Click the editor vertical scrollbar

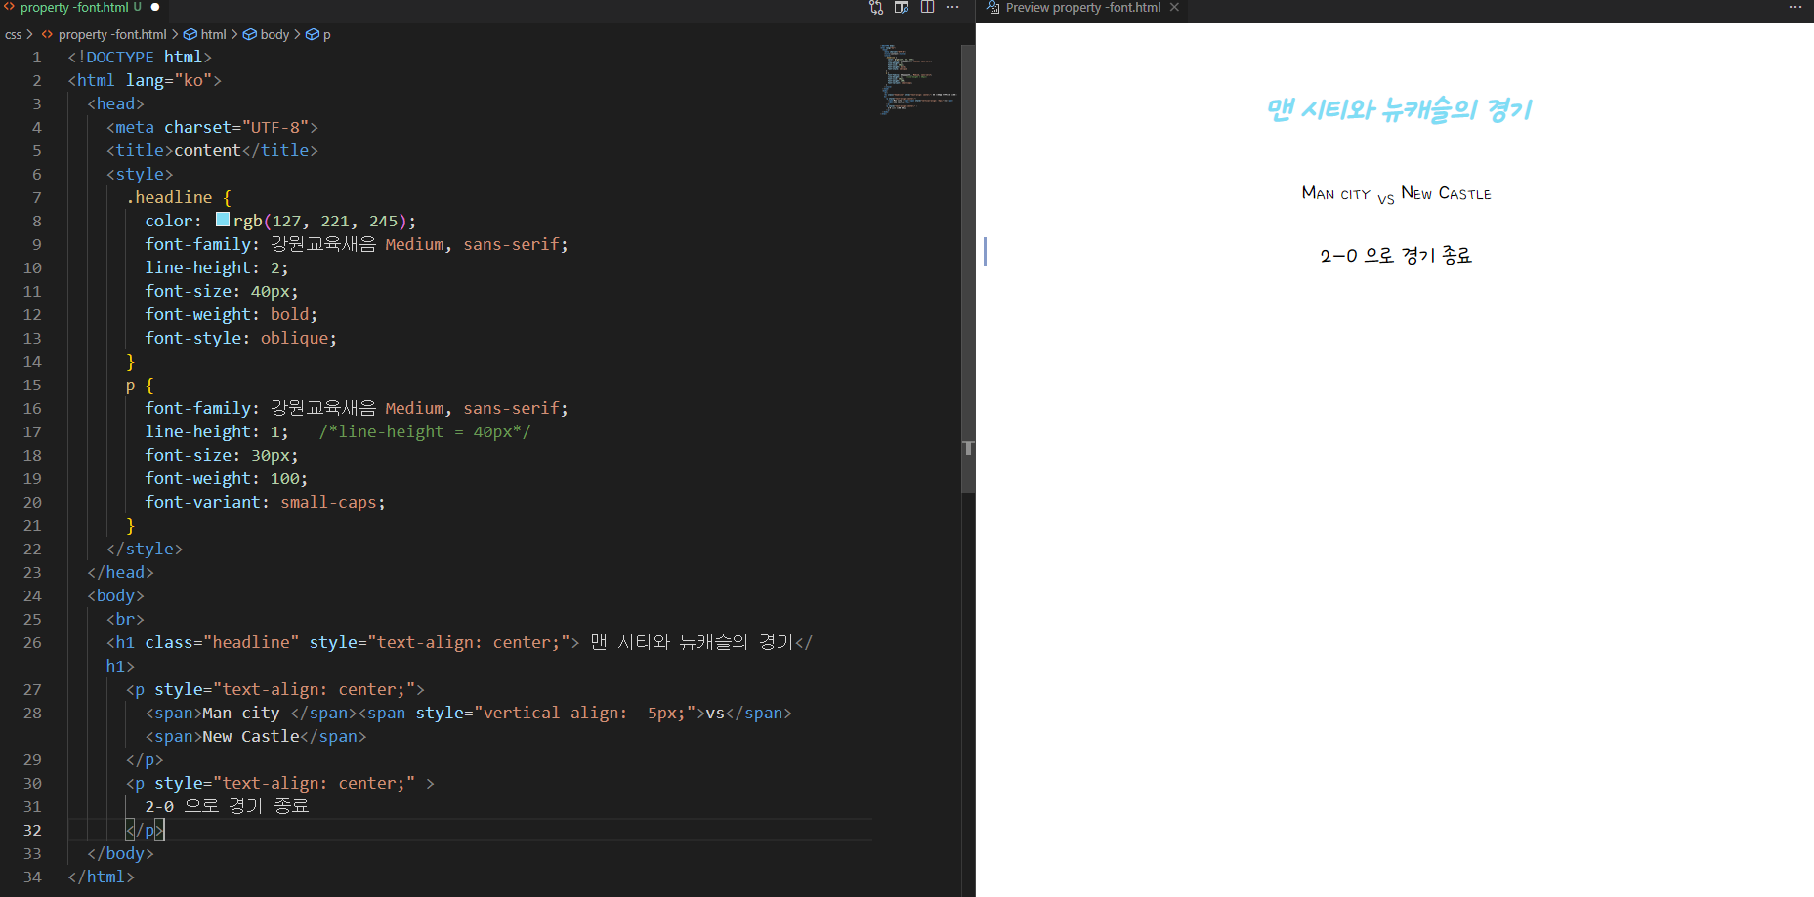click(x=968, y=268)
